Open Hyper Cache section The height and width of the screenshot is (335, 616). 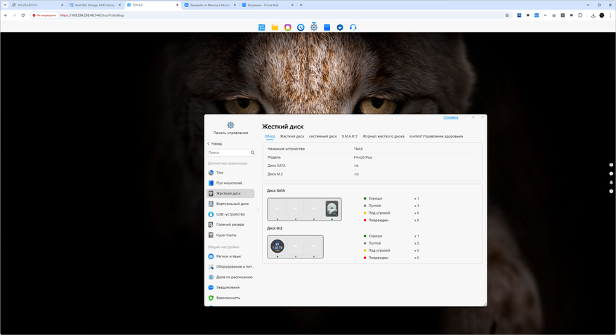pyautogui.click(x=230, y=235)
